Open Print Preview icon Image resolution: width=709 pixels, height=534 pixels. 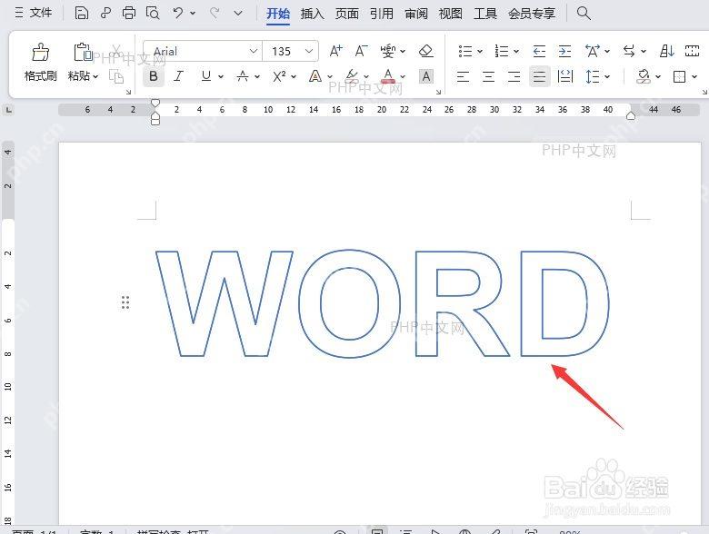[x=153, y=13]
